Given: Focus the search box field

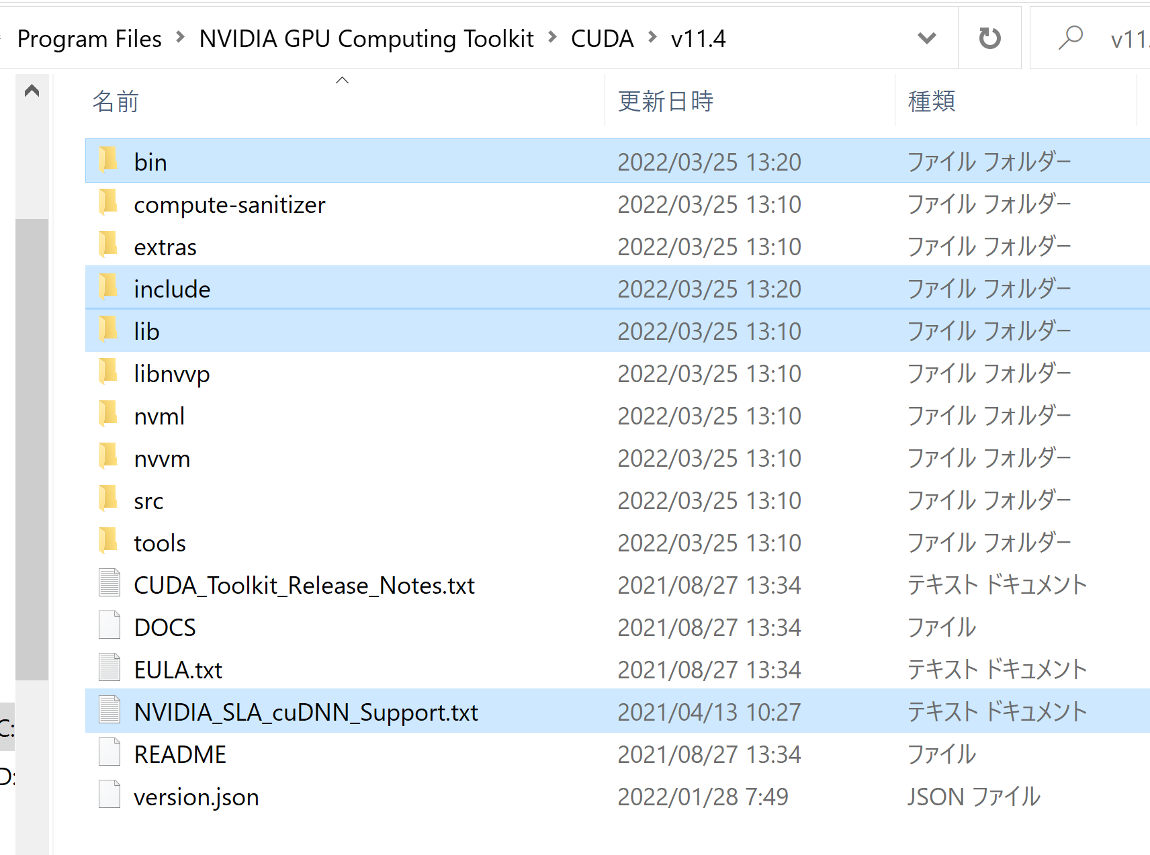Looking at the screenshot, I should point(1090,38).
